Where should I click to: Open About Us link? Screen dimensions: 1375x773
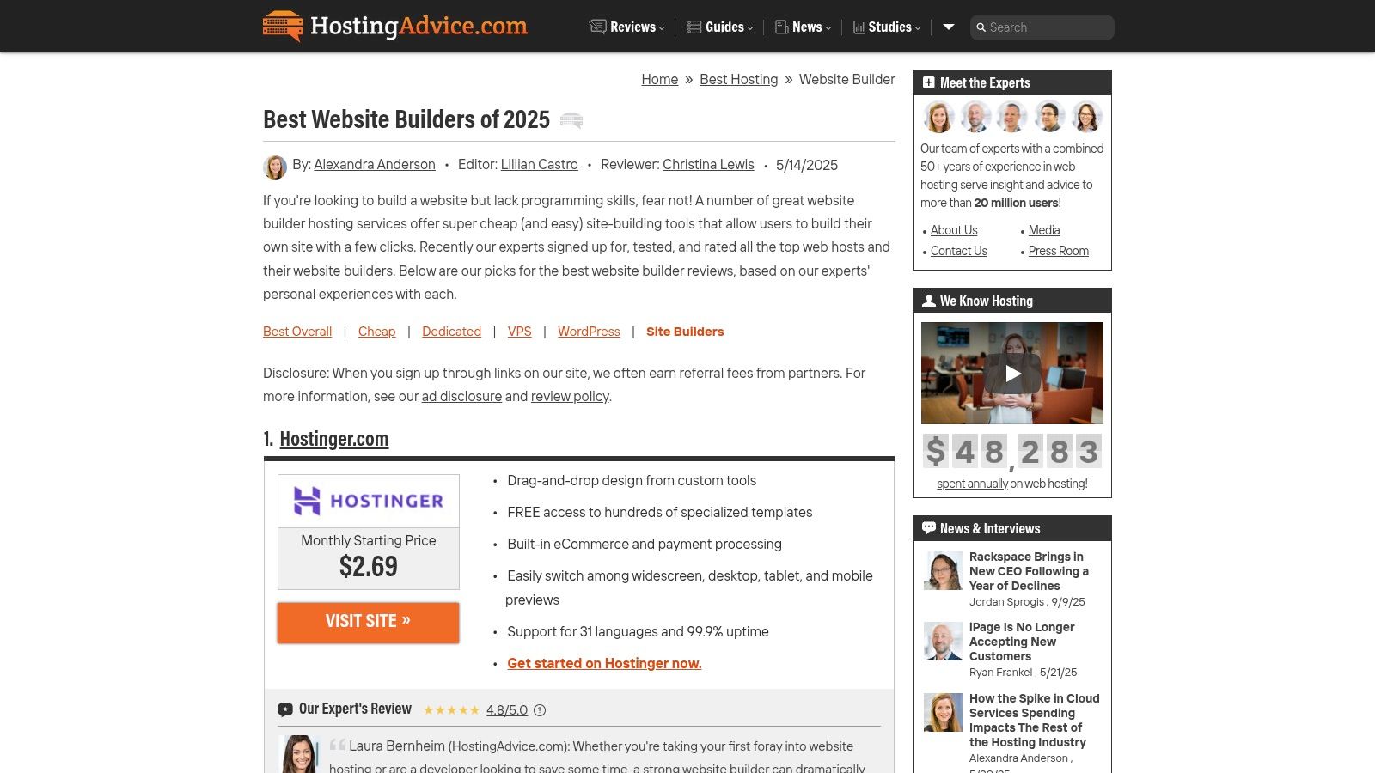[x=954, y=230]
